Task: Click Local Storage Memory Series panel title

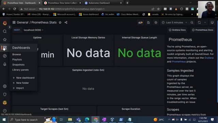Action: coord(88,38)
